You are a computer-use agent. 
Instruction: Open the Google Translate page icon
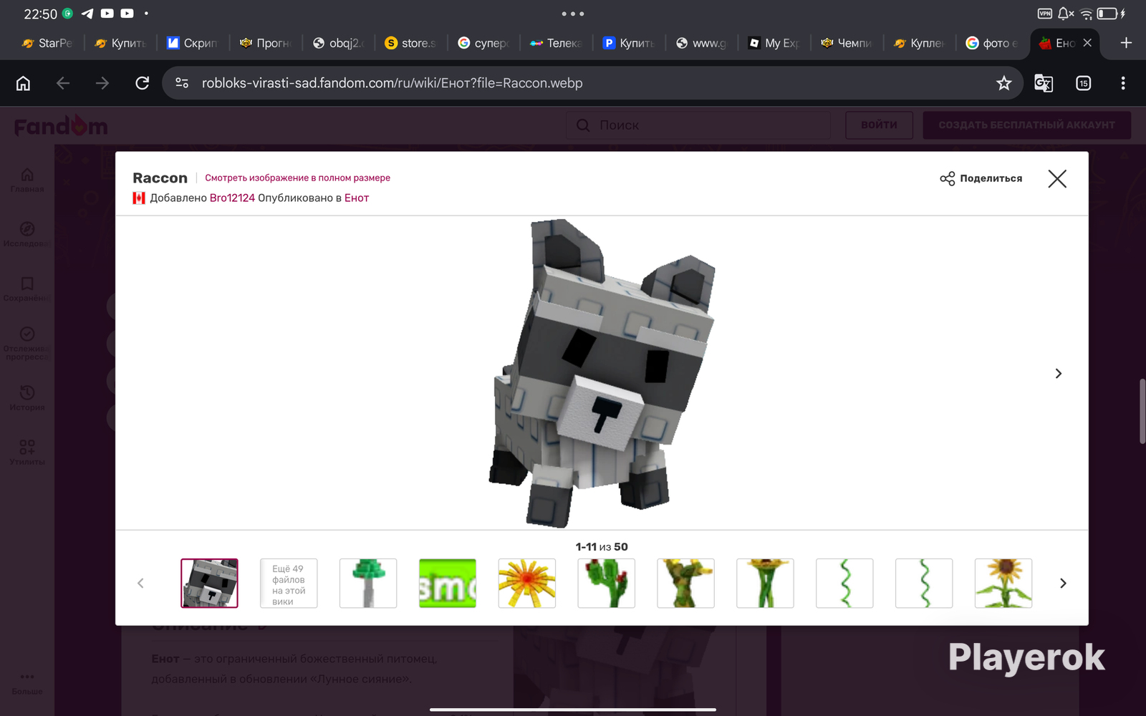[1044, 83]
